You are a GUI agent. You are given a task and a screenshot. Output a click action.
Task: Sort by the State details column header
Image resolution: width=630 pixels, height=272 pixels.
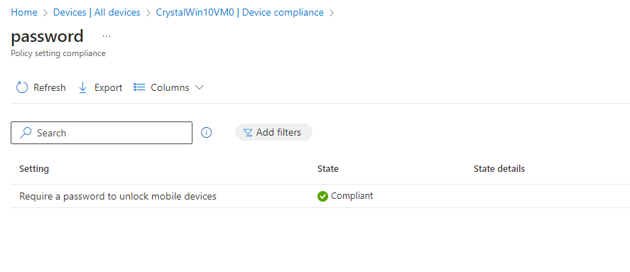click(499, 169)
